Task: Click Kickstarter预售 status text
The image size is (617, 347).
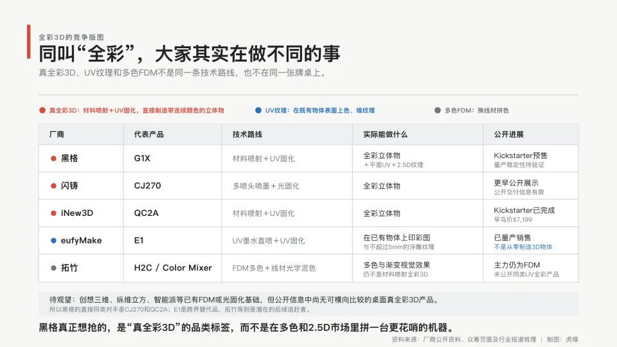Action: tap(521, 156)
